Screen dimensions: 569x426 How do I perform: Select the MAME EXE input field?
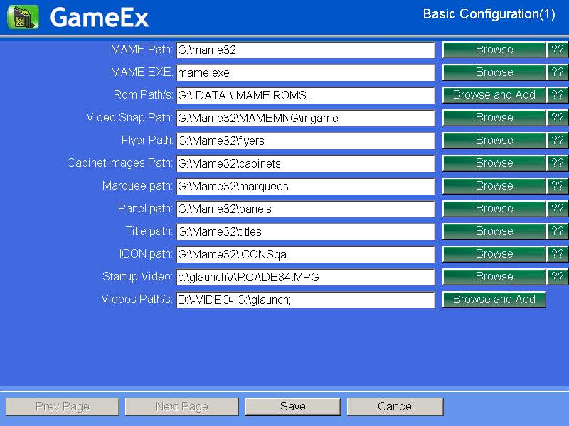(305, 72)
